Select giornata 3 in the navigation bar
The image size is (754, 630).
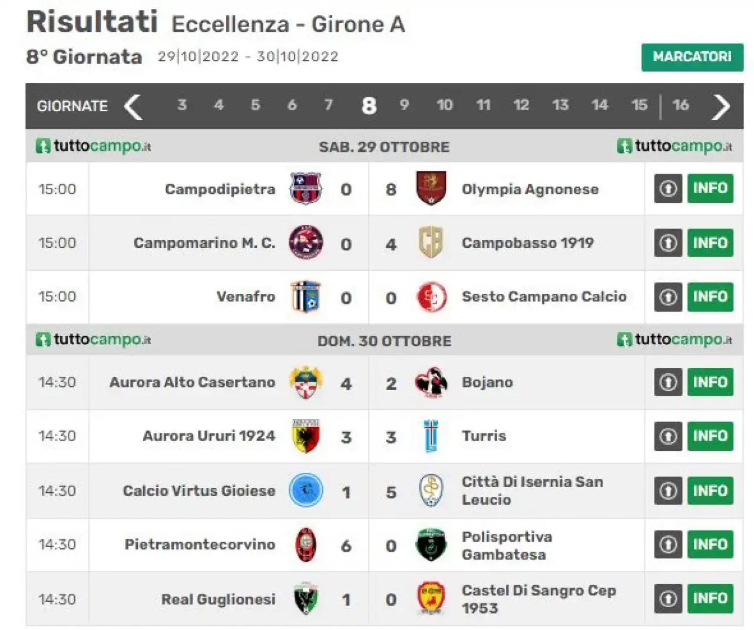click(x=182, y=105)
